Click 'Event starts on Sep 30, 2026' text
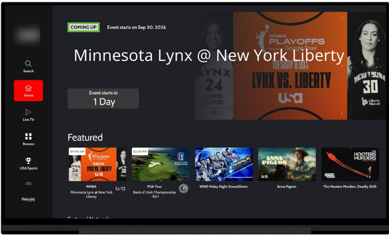389x235 pixels. click(137, 27)
